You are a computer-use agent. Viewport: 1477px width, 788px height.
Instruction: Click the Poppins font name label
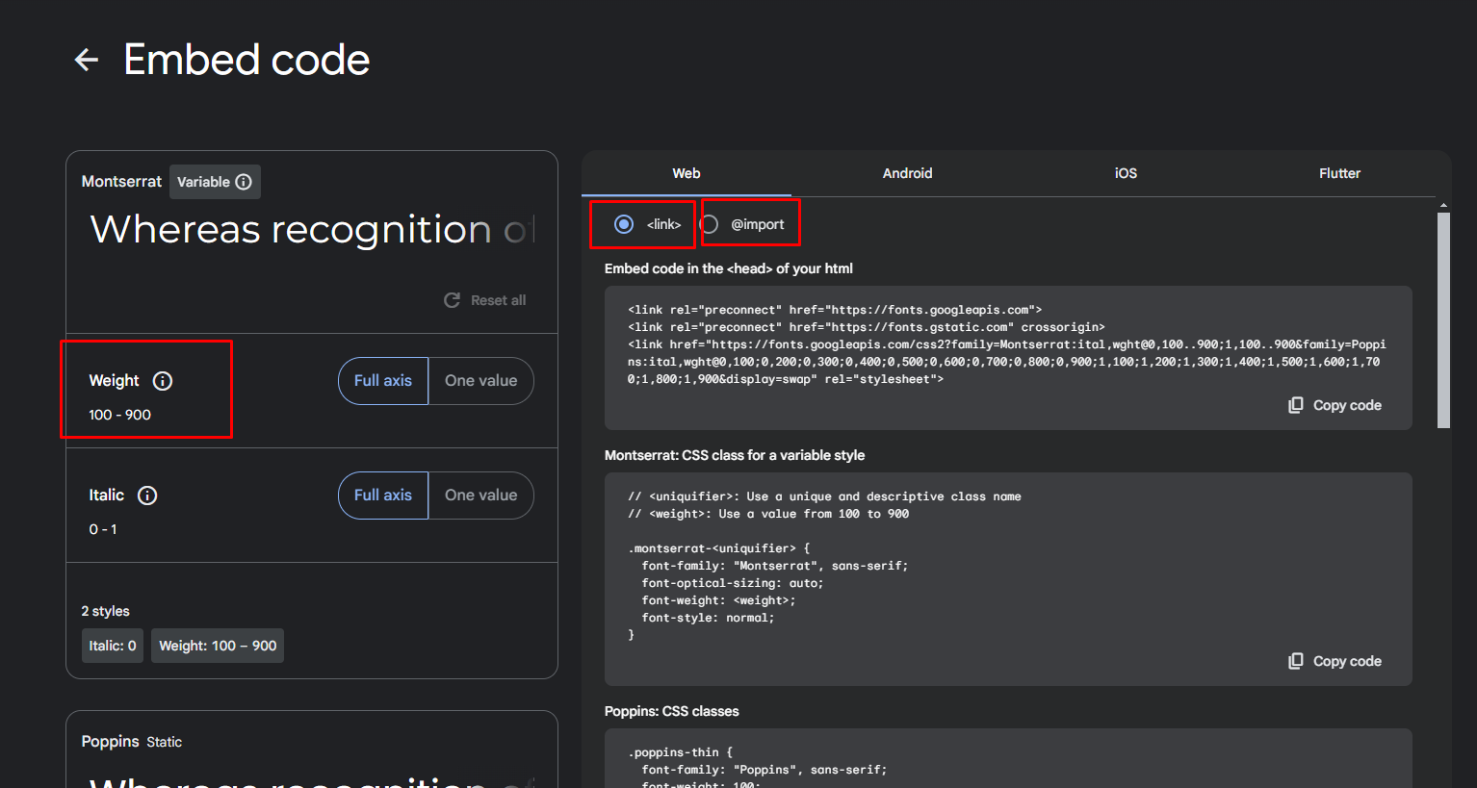point(111,742)
